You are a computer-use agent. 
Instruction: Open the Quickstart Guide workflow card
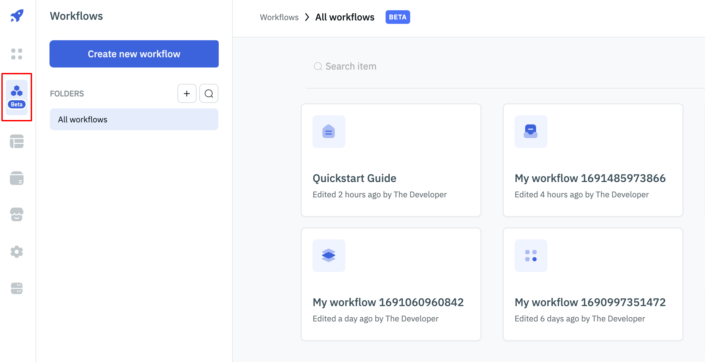391,160
